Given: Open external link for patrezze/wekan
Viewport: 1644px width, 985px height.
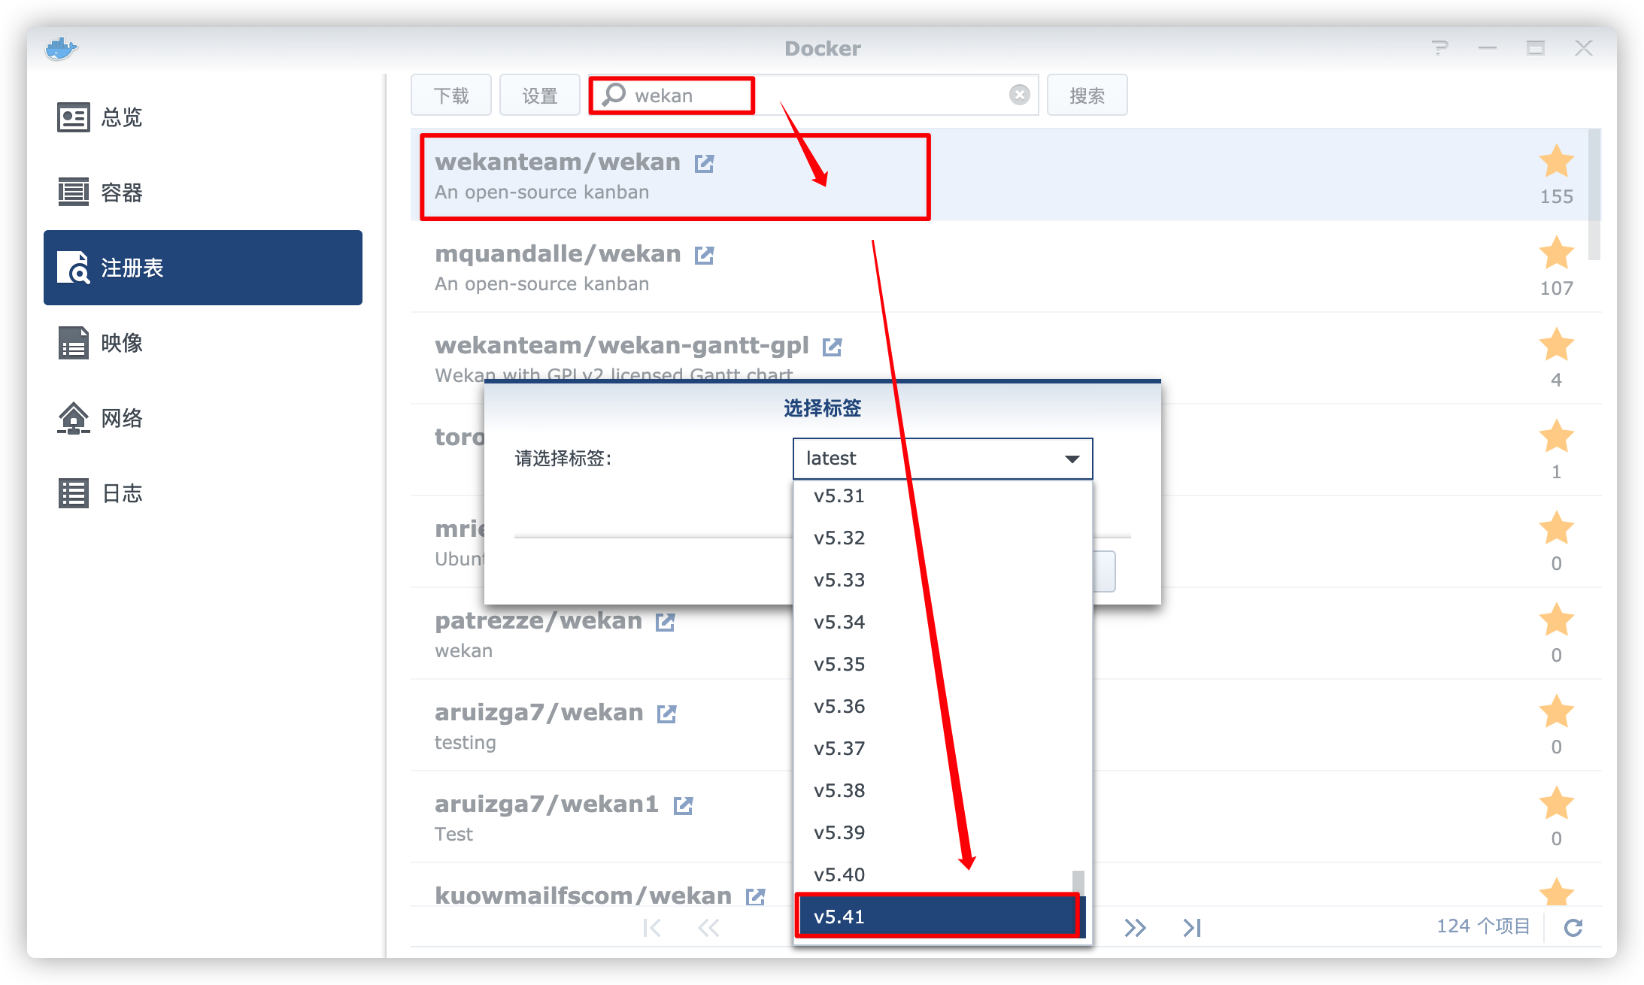Looking at the screenshot, I should [665, 622].
